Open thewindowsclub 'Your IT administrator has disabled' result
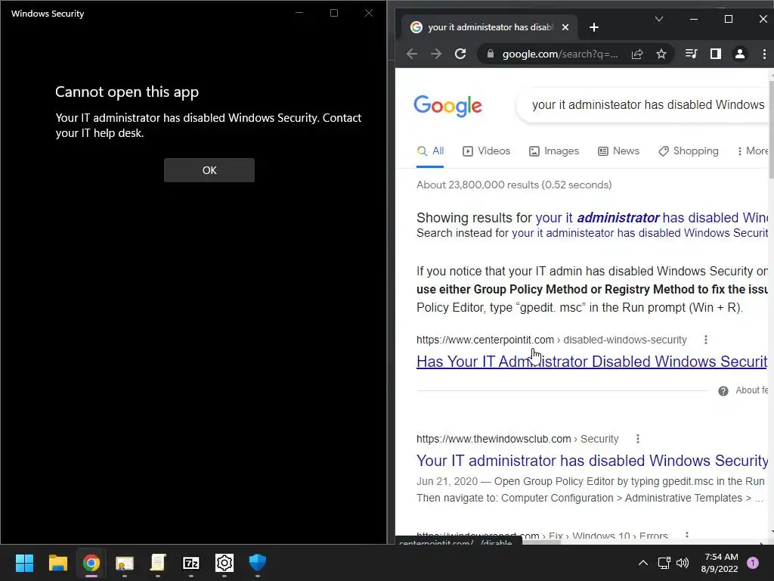 591,461
